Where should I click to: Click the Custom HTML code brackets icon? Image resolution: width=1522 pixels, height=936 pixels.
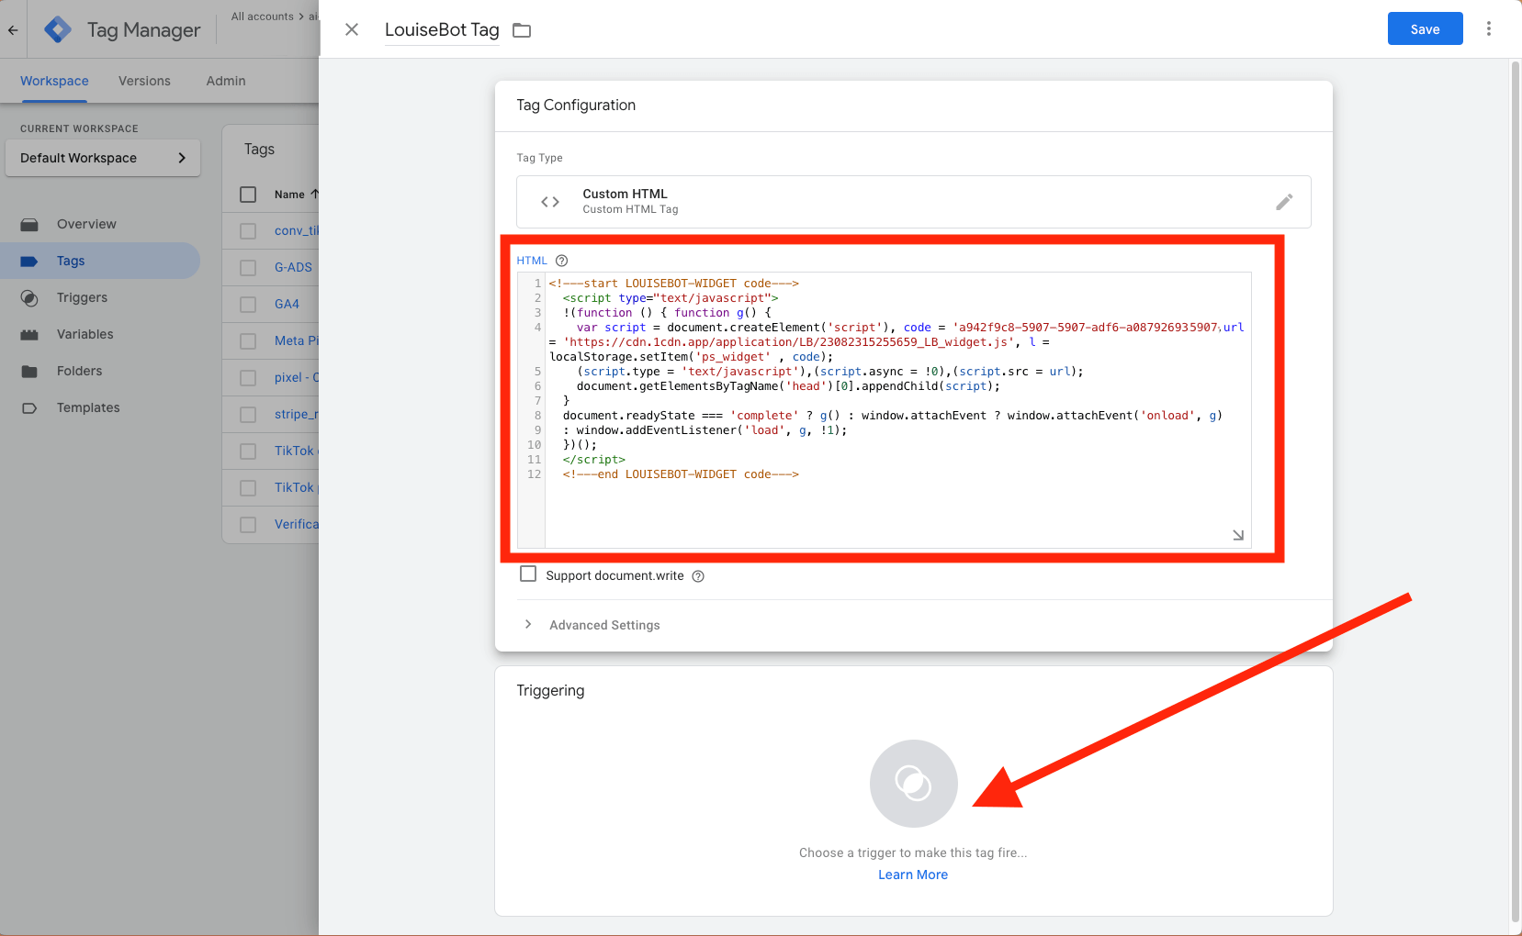pos(550,202)
